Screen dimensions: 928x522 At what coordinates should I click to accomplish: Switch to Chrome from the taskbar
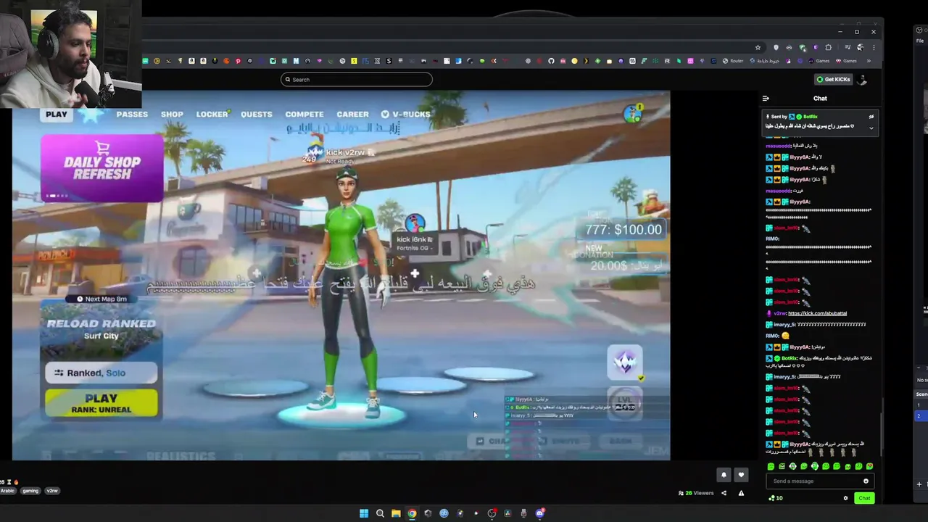tap(412, 513)
